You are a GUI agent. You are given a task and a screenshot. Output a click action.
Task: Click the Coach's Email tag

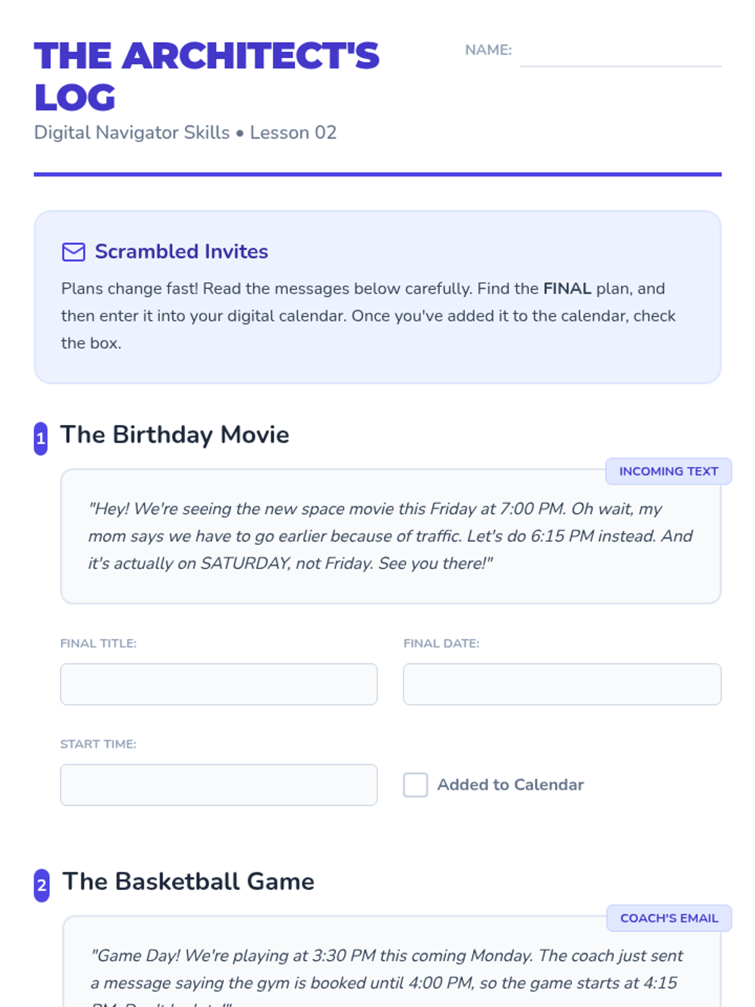(x=669, y=918)
